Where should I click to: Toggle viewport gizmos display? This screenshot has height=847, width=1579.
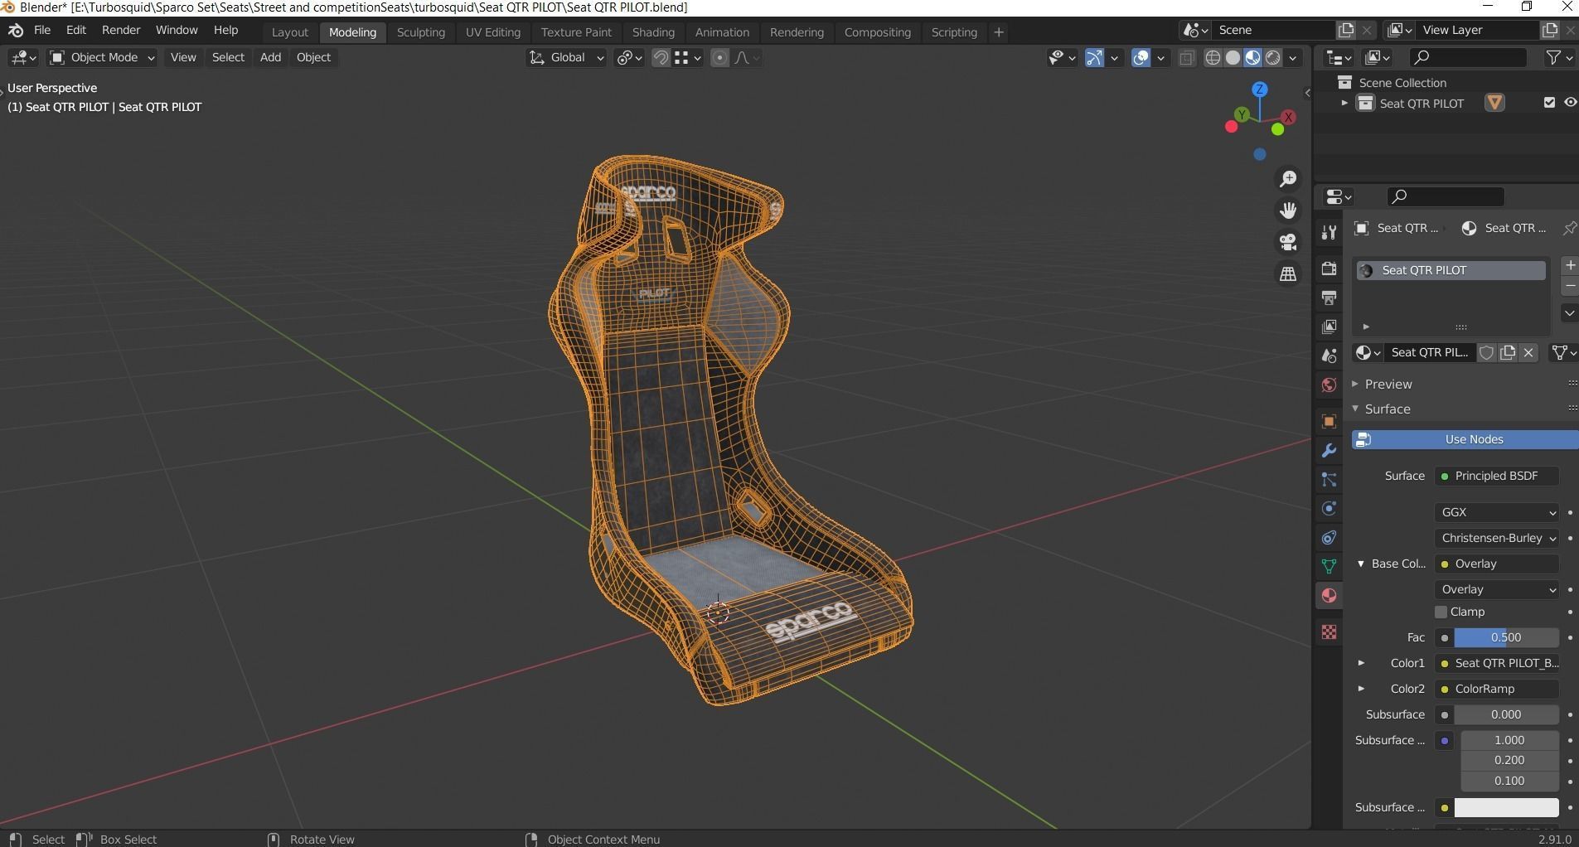click(1094, 57)
